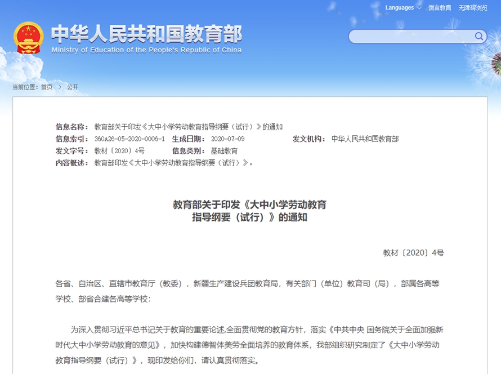Click the national emblem logo

click(x=28, y=37)
